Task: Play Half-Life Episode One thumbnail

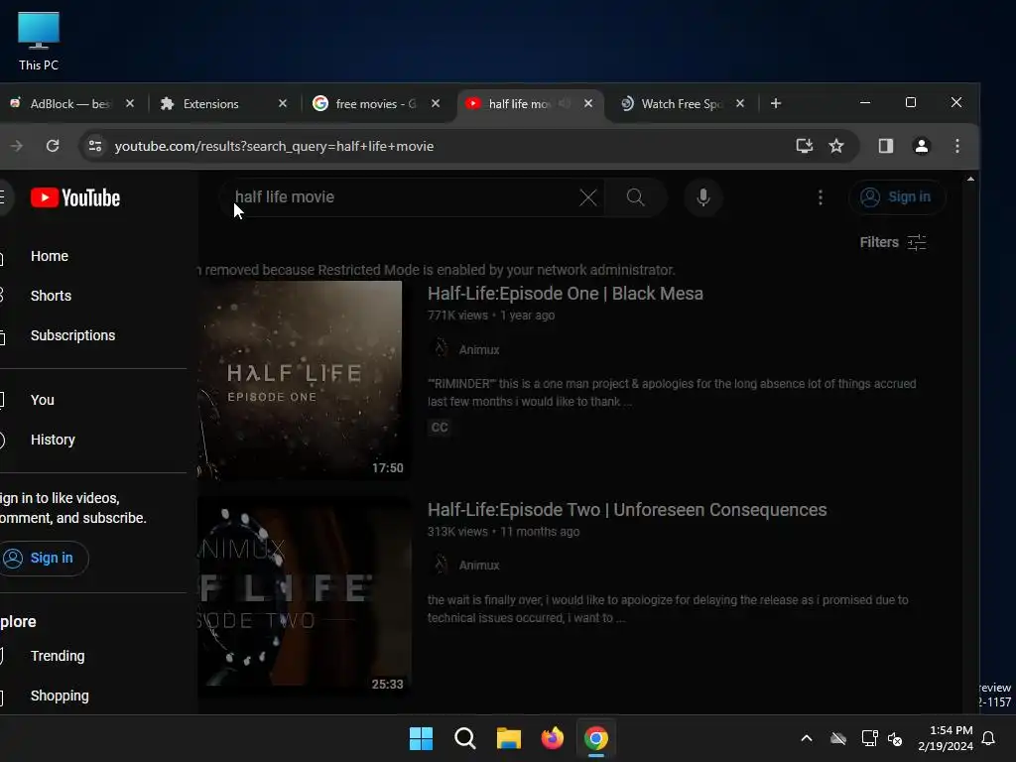Action: [304, 380]
